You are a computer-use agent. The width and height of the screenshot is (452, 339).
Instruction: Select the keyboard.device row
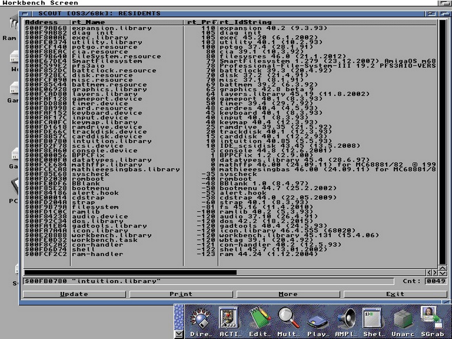coord(230,113)
